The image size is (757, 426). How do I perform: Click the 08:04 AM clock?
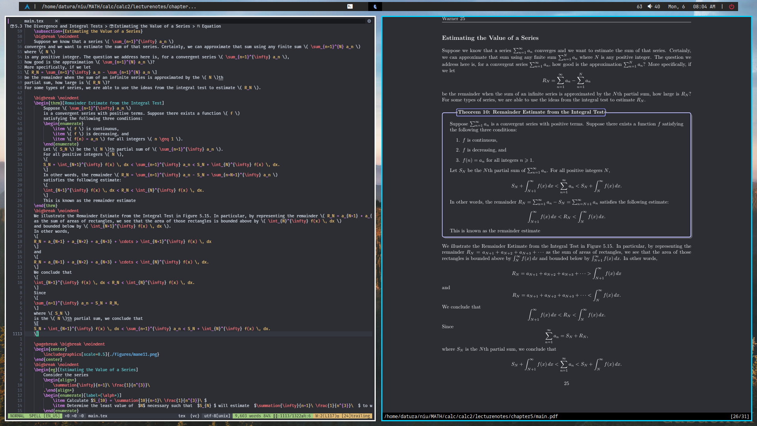click(x=704, y=6)
